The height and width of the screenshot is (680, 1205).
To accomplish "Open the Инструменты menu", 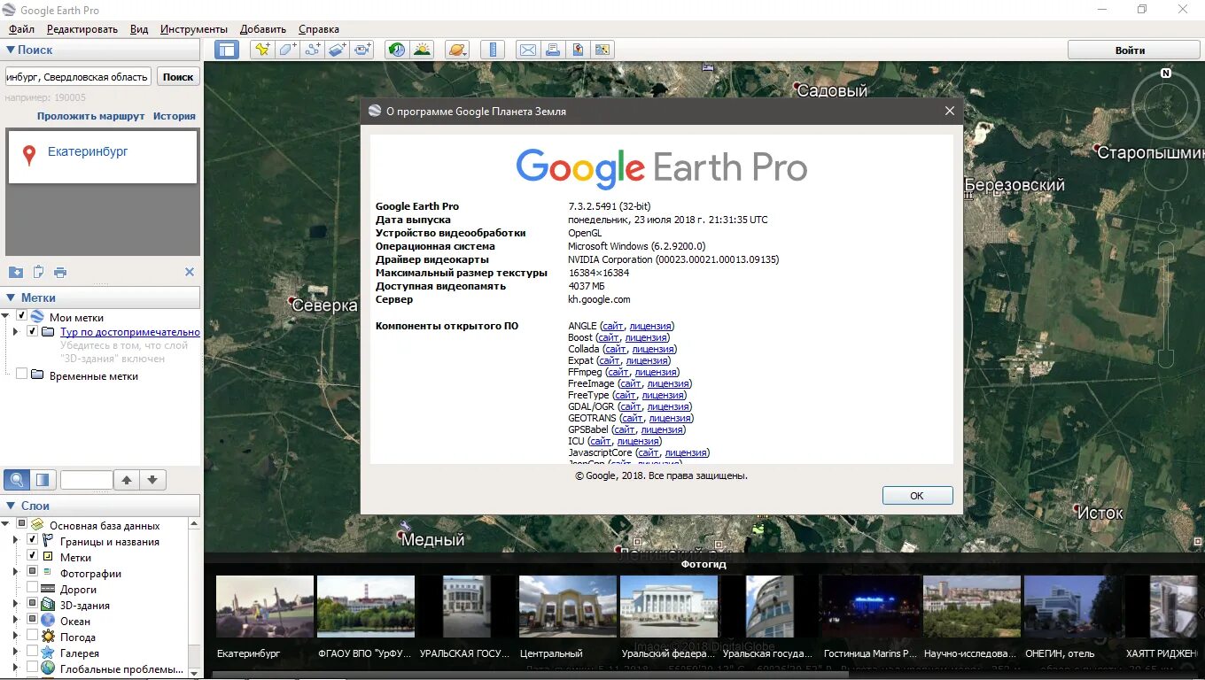I will click(x=194, y=29).
